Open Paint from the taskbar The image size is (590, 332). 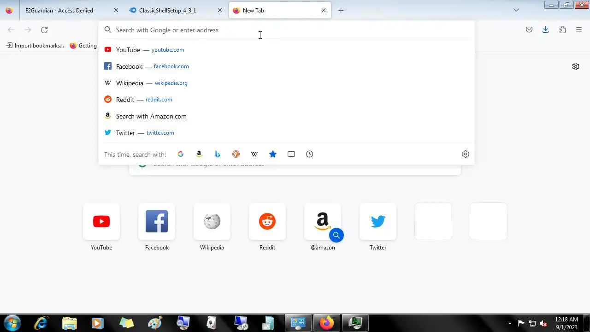click(155, 323)
